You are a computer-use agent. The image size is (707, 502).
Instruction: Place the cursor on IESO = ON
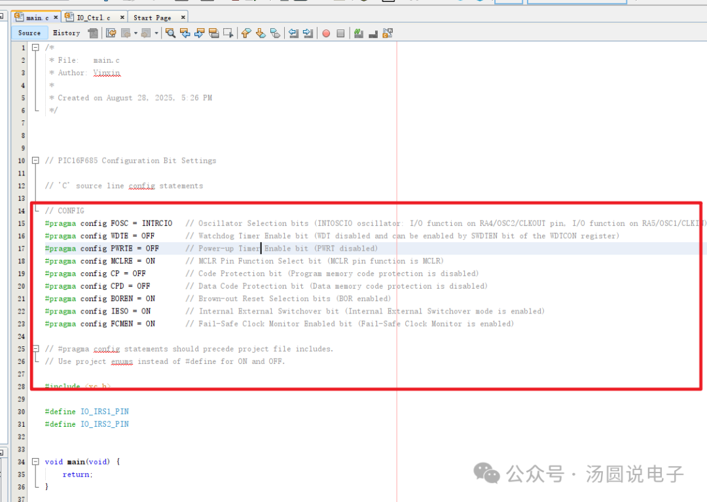131,312
